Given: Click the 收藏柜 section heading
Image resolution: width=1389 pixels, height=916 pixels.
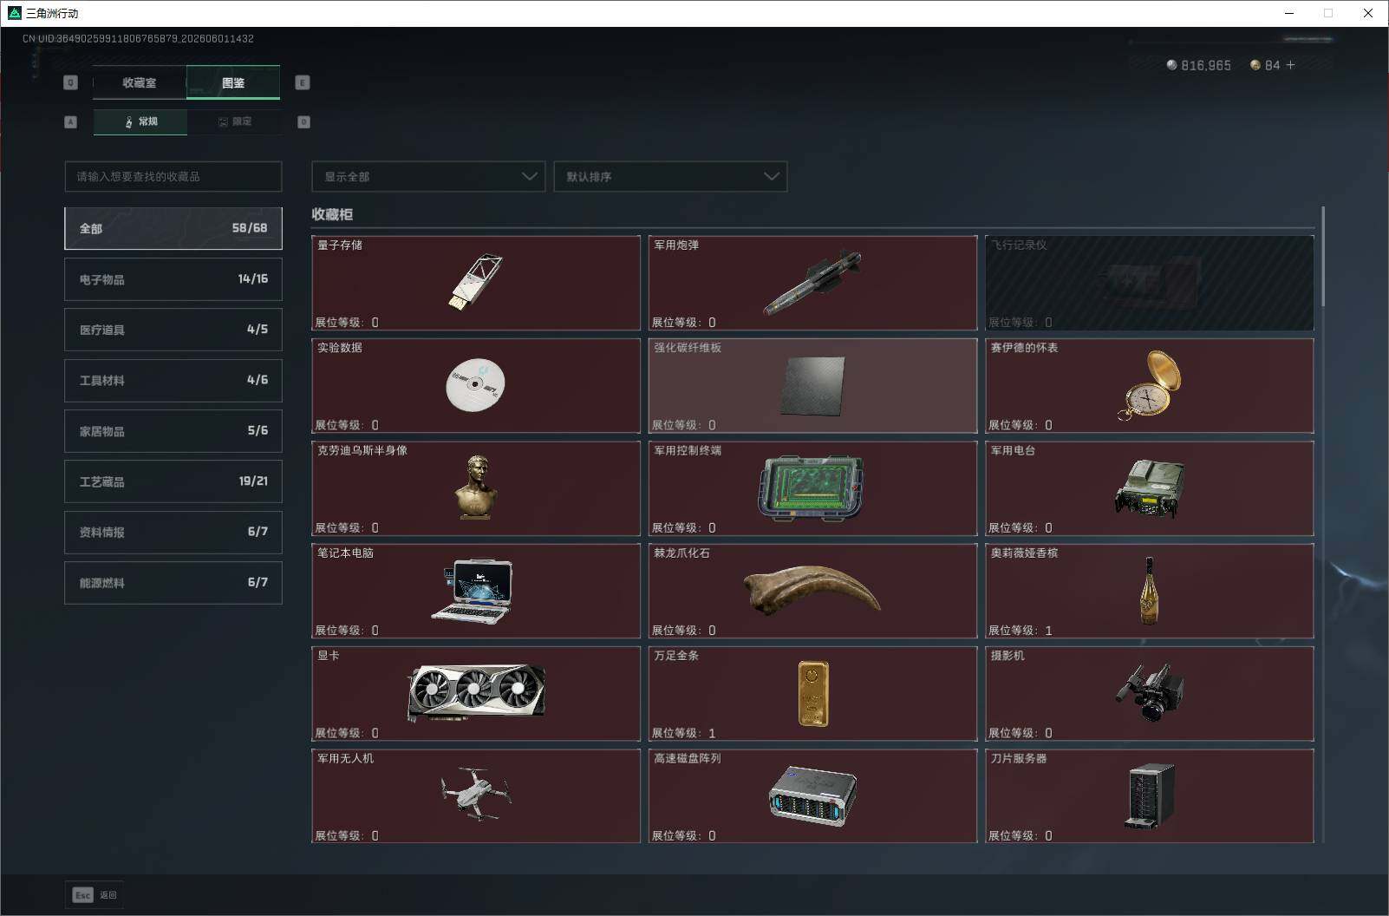Looking at the screenshot, I should coord(332,214).
